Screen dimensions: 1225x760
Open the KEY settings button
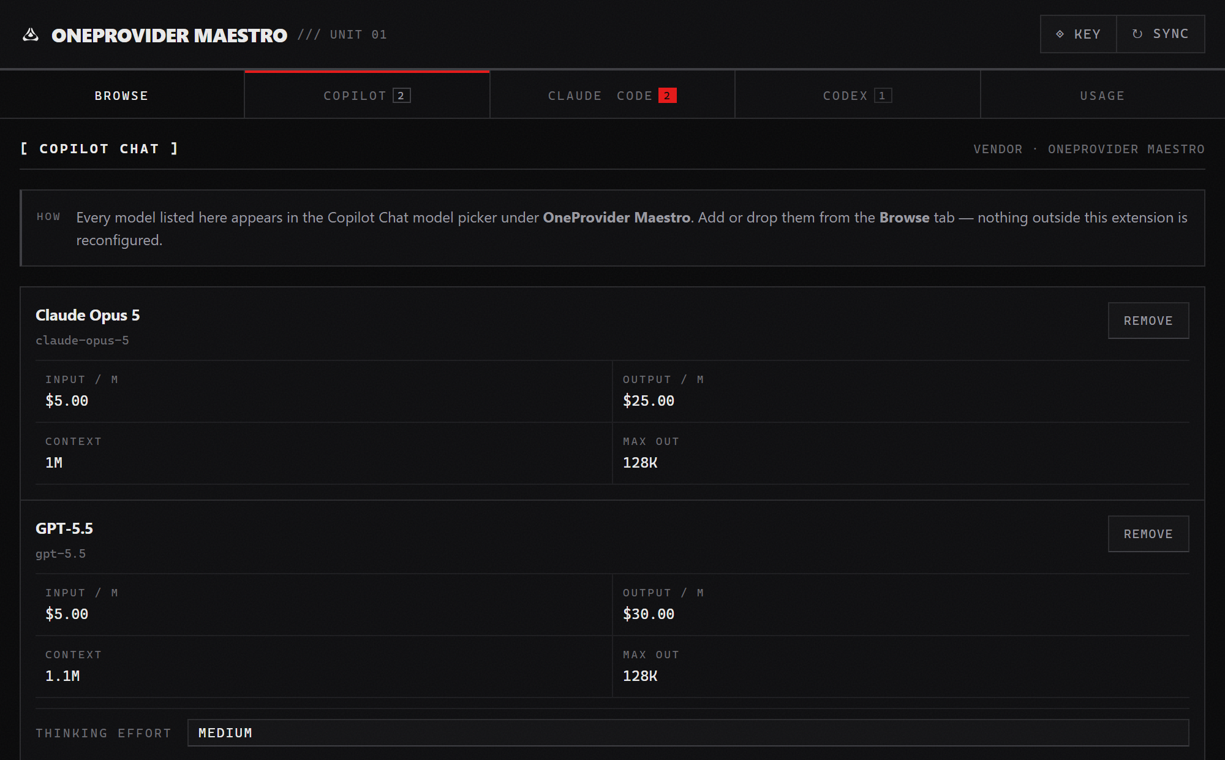click(x=1078, y=34)
